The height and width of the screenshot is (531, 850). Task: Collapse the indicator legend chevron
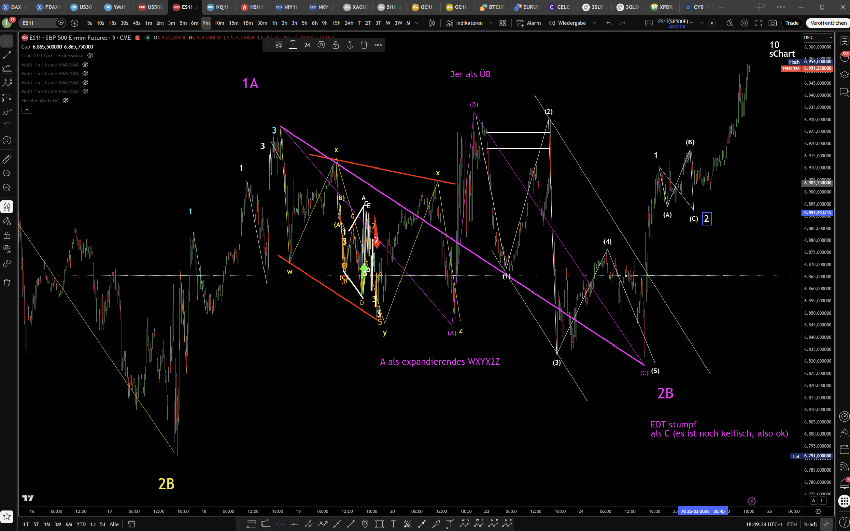coord(27,110)
